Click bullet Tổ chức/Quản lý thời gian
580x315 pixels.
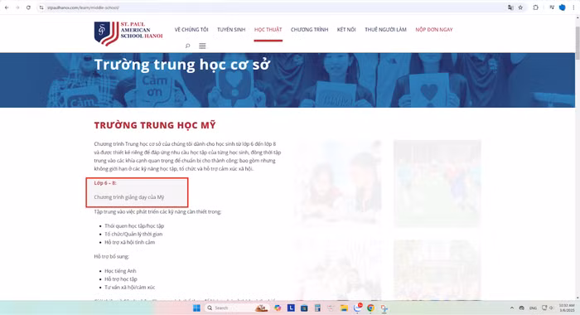(x=133, y=234)
